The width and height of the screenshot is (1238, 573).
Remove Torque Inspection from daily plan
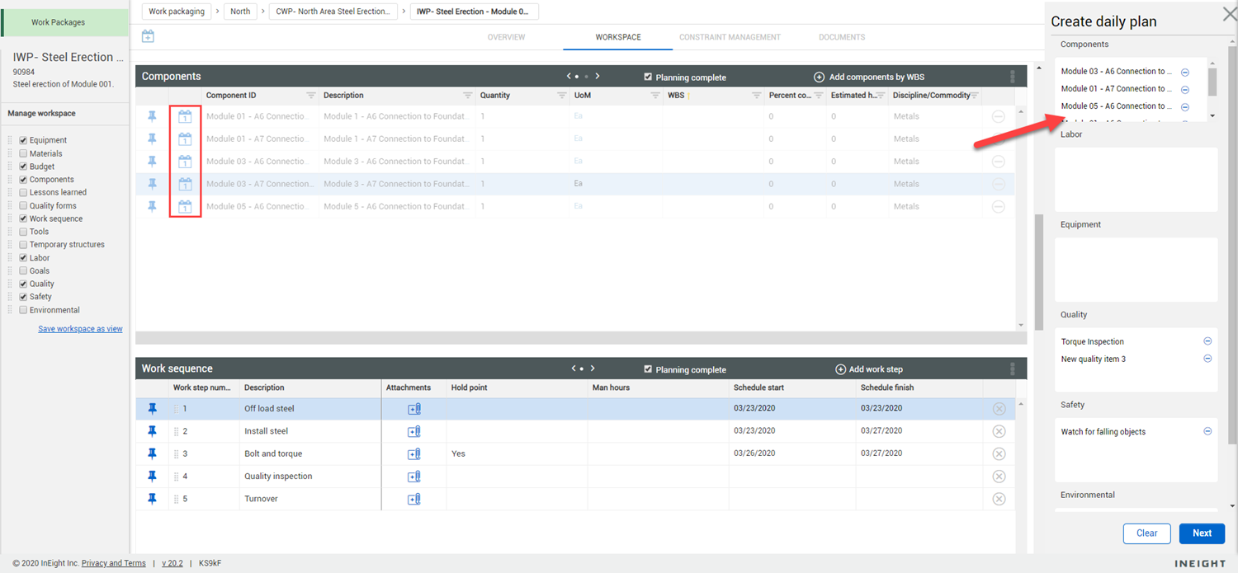(x=1207, y=341)
